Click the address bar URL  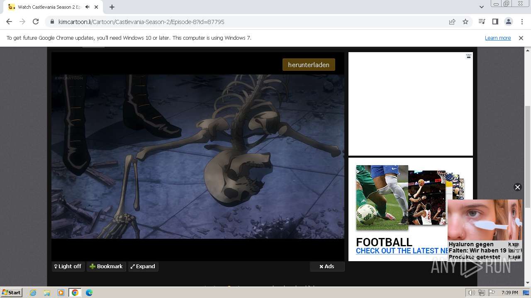point(141,22)
